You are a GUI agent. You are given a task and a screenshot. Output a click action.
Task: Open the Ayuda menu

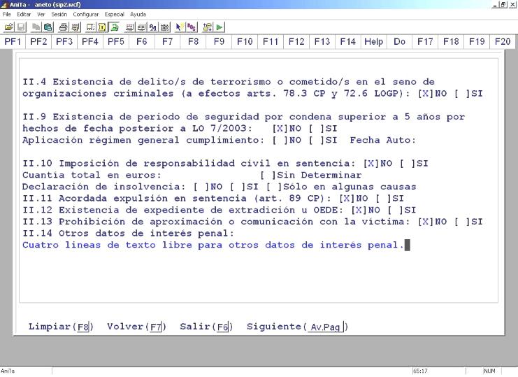click(138, 14)
